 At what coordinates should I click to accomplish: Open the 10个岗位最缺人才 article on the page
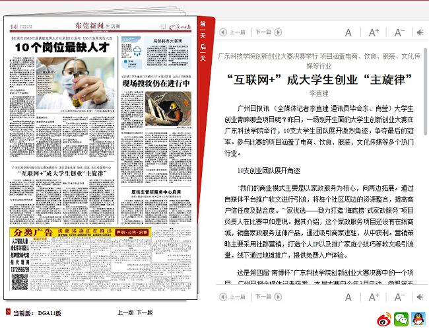[62, 48]
